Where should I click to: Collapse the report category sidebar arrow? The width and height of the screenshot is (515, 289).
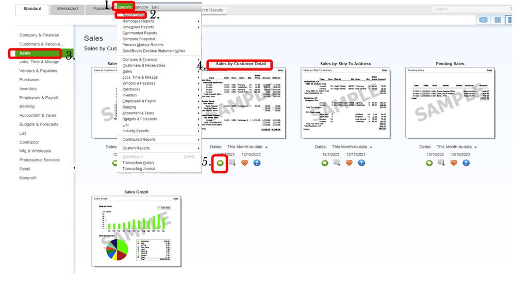[74, 168]
